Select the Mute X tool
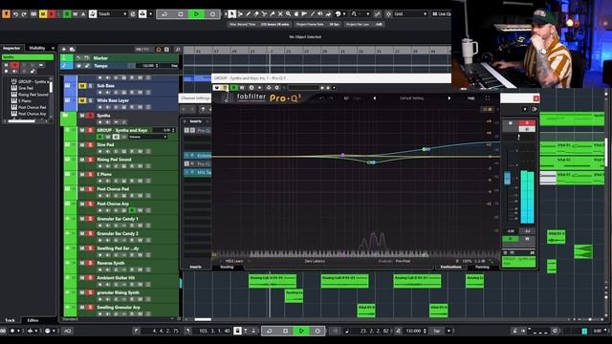The image size is (612, 344). 280,14
